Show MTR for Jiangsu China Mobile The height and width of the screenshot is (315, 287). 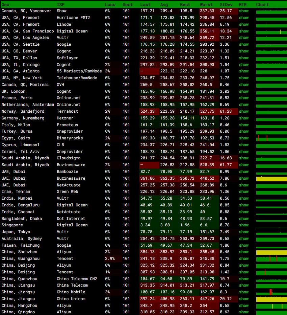[x=244, y=292]
